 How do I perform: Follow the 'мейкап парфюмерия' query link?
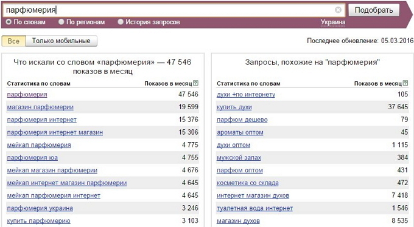point(39,145)
